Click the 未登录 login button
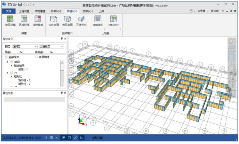This screenshot has height=144, width=239. click(x=202, y=11)
